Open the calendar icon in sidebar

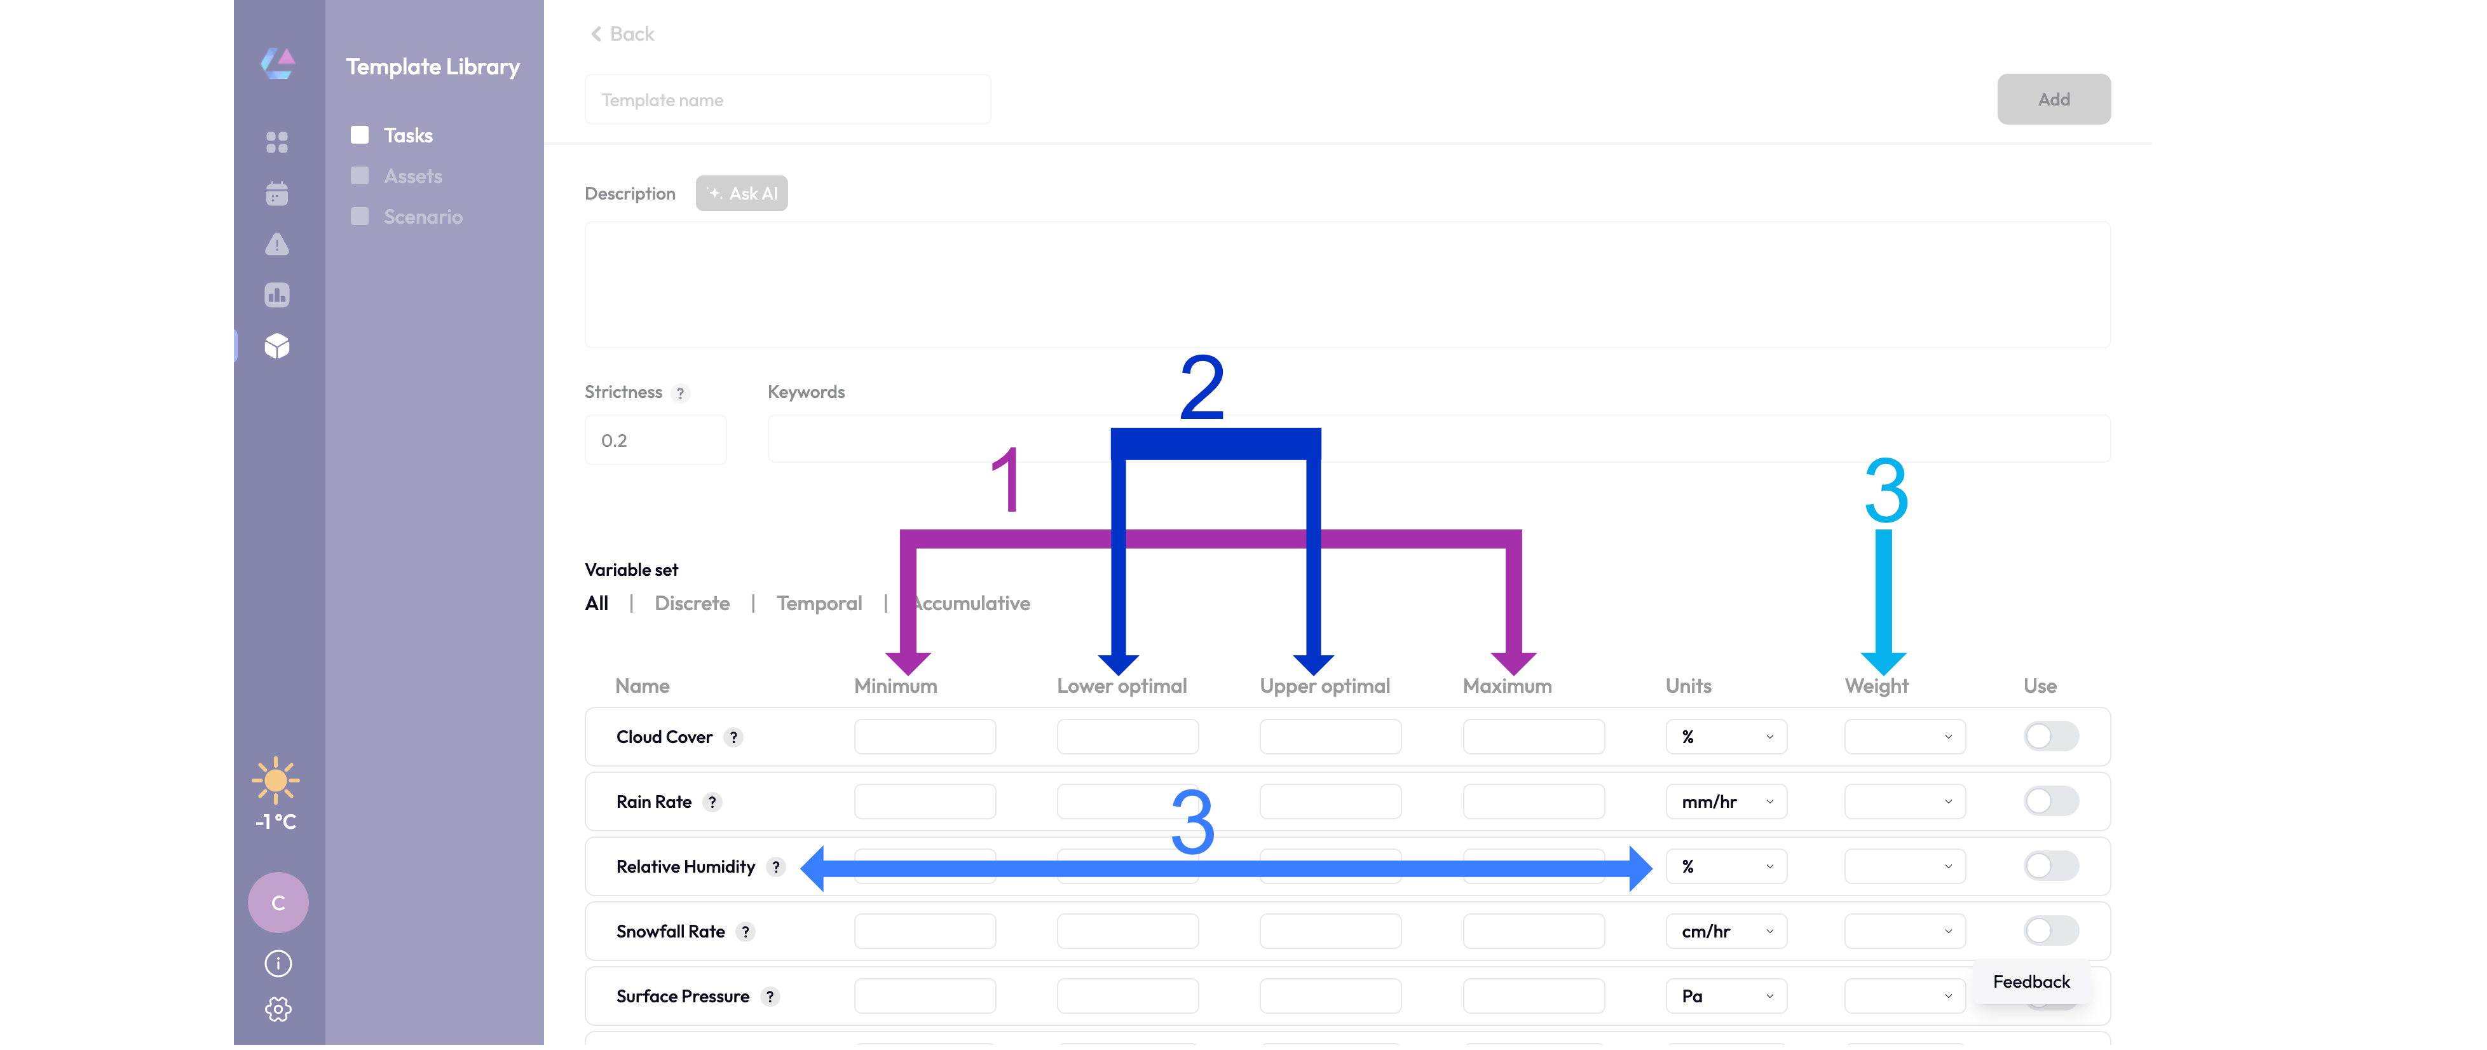[x=277, y=194]
